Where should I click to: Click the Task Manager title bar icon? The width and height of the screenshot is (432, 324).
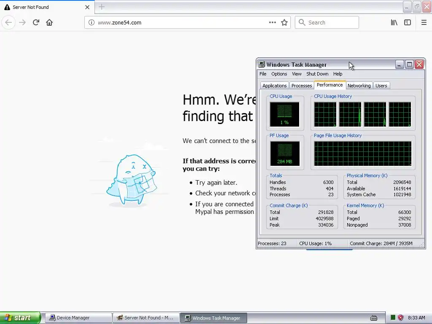pyautogui.click(x=262, y=65)
